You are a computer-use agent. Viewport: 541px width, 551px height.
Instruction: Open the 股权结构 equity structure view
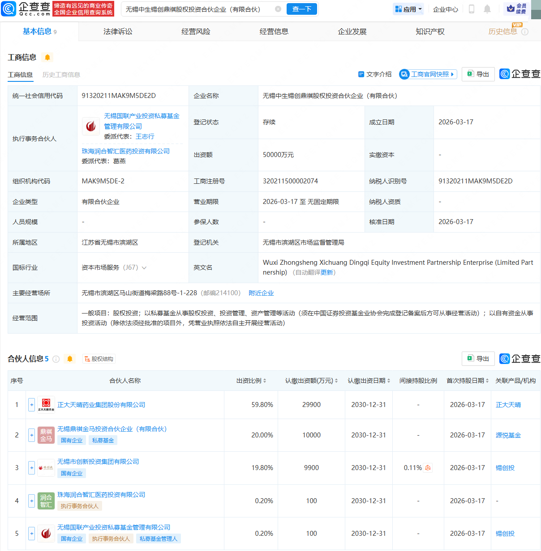(x=99, y=359)
